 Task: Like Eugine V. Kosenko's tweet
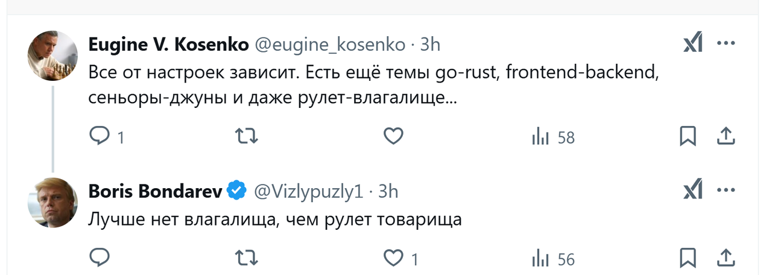393,137
